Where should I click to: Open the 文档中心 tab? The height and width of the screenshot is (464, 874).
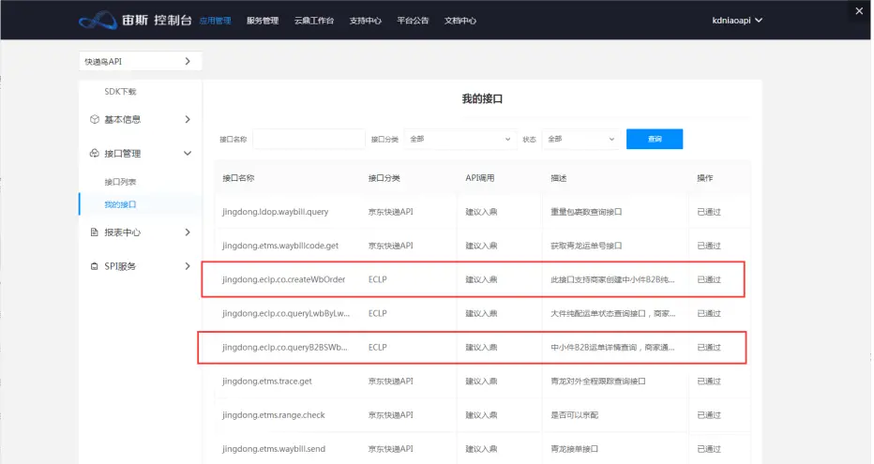[x=460, y=21]
